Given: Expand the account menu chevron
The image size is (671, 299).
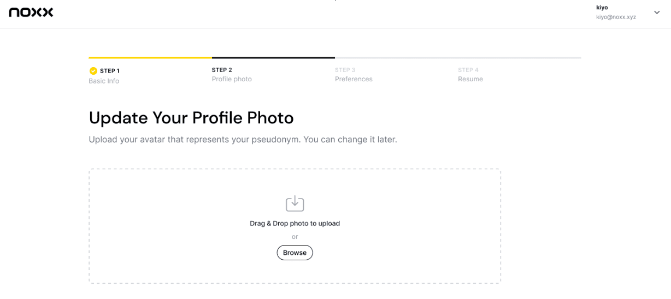Looking at the screenshot, I should pos(657,13).
